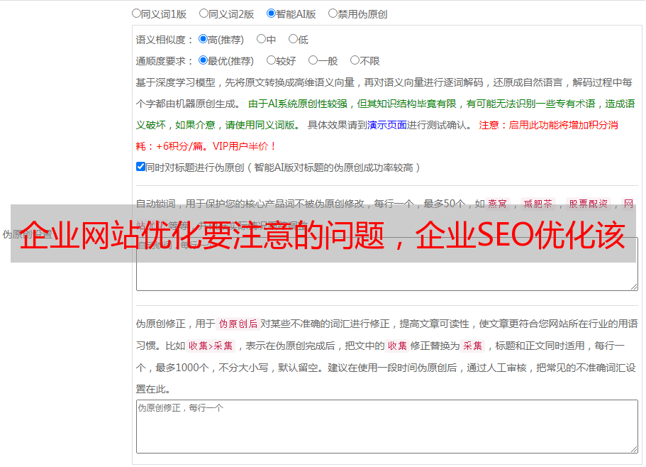
Task: Select the 同义词2版 radio option
Action: click(204, 13)
